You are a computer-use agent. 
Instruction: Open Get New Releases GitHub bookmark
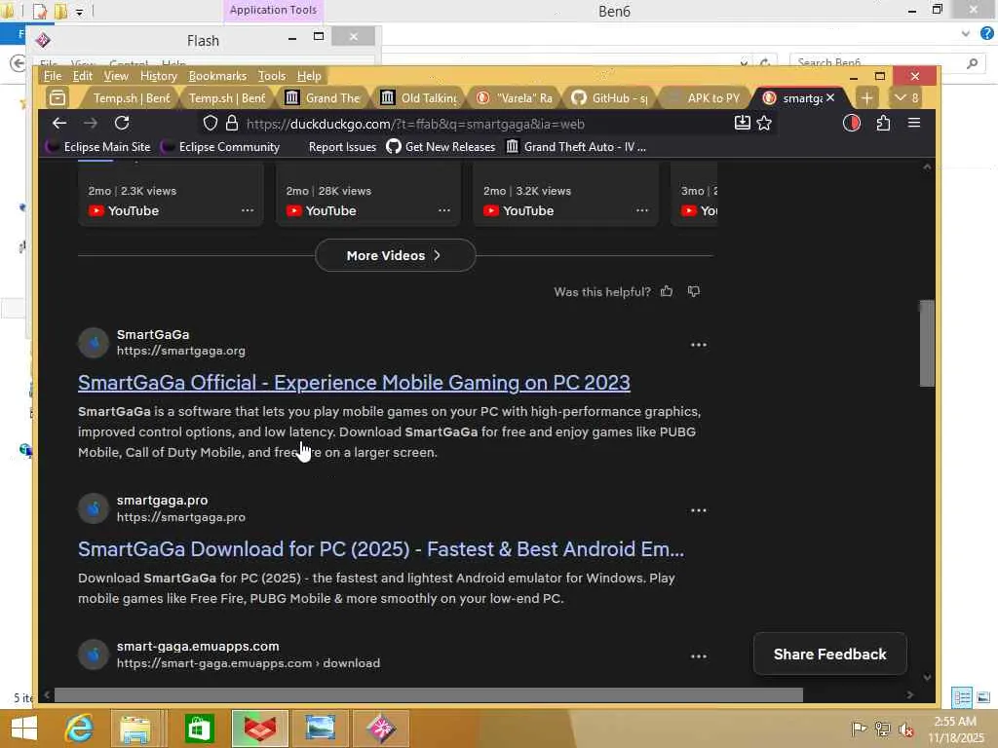point(441,147)
